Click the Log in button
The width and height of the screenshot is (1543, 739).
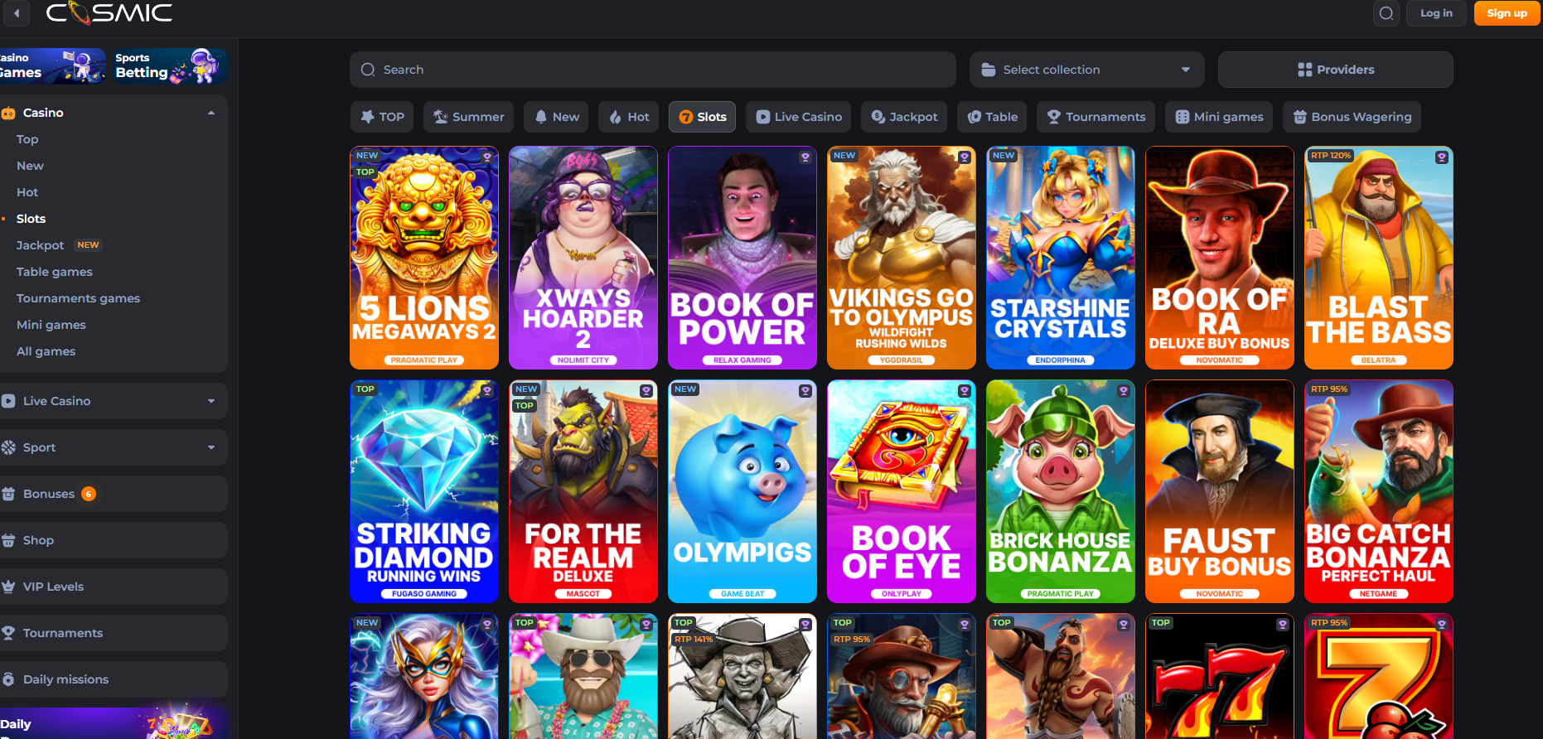pyautogui.click(x=1436, y=13)
